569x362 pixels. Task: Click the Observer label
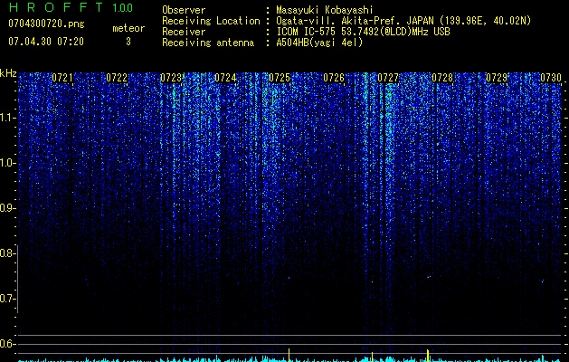click(x=184, y=11)
